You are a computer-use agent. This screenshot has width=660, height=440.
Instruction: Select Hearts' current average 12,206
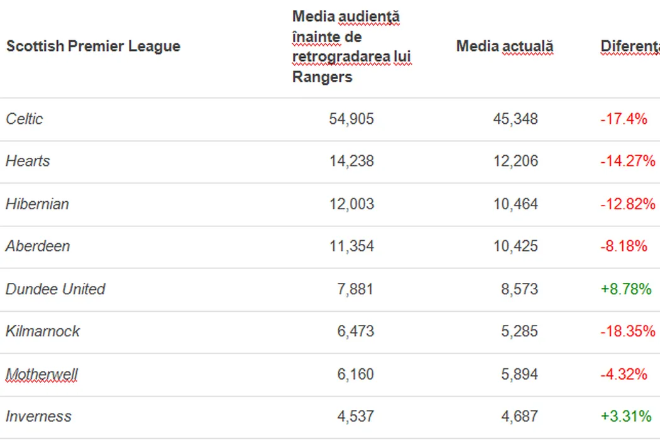click(x=515, y=161)
